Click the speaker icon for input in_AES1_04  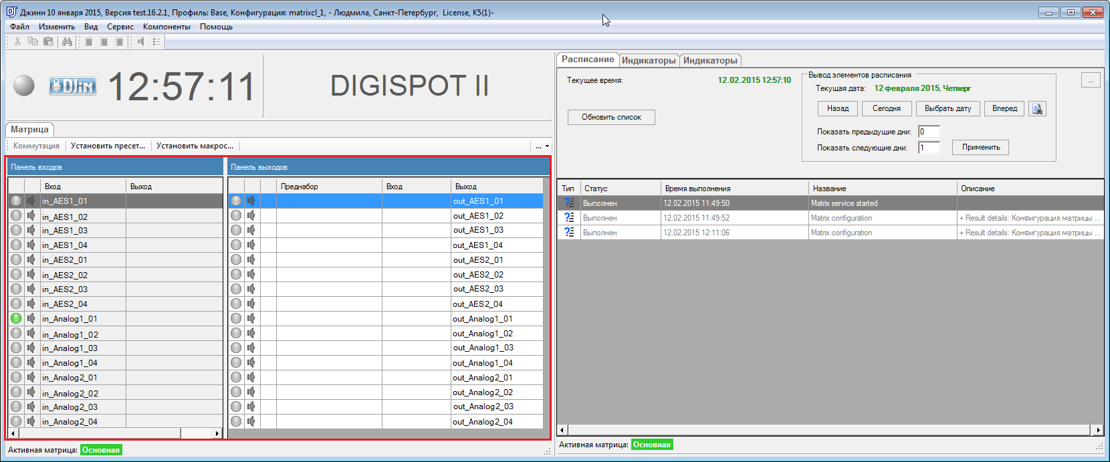point(31,245)
